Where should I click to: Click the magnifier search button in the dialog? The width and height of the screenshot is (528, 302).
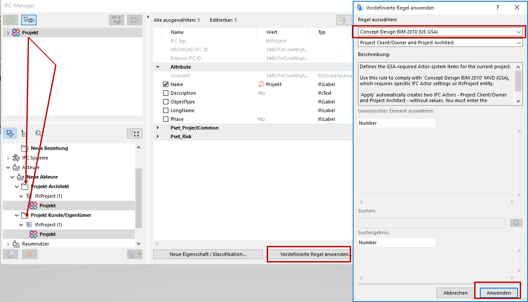[516, 223]
